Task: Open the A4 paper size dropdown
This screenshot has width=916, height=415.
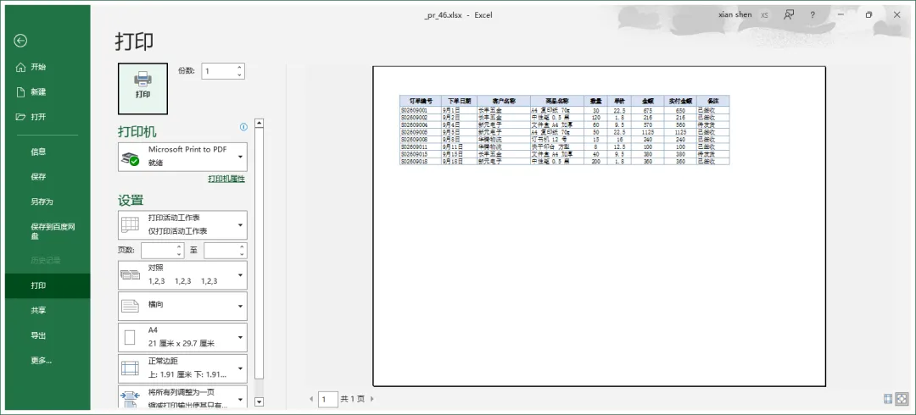Action: point(182,337)
